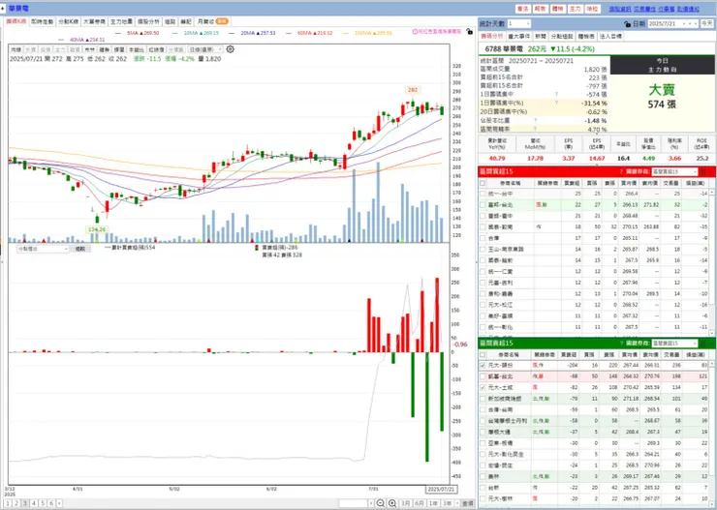Toggle the lock icon at chart's top-right
The width and height of the screenshot is (717, 510).
point(469,32)
